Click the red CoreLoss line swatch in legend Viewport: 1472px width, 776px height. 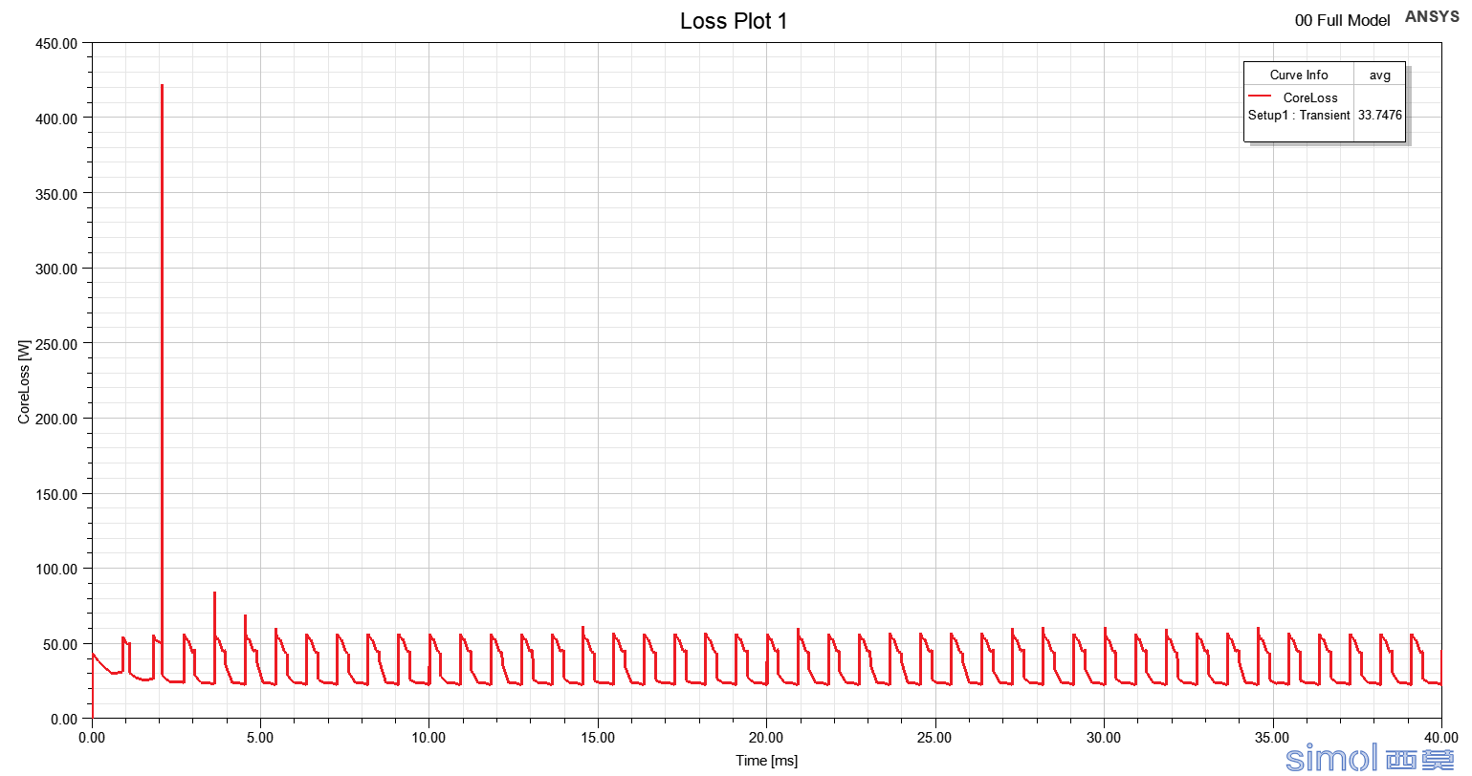pos(1260,97)
